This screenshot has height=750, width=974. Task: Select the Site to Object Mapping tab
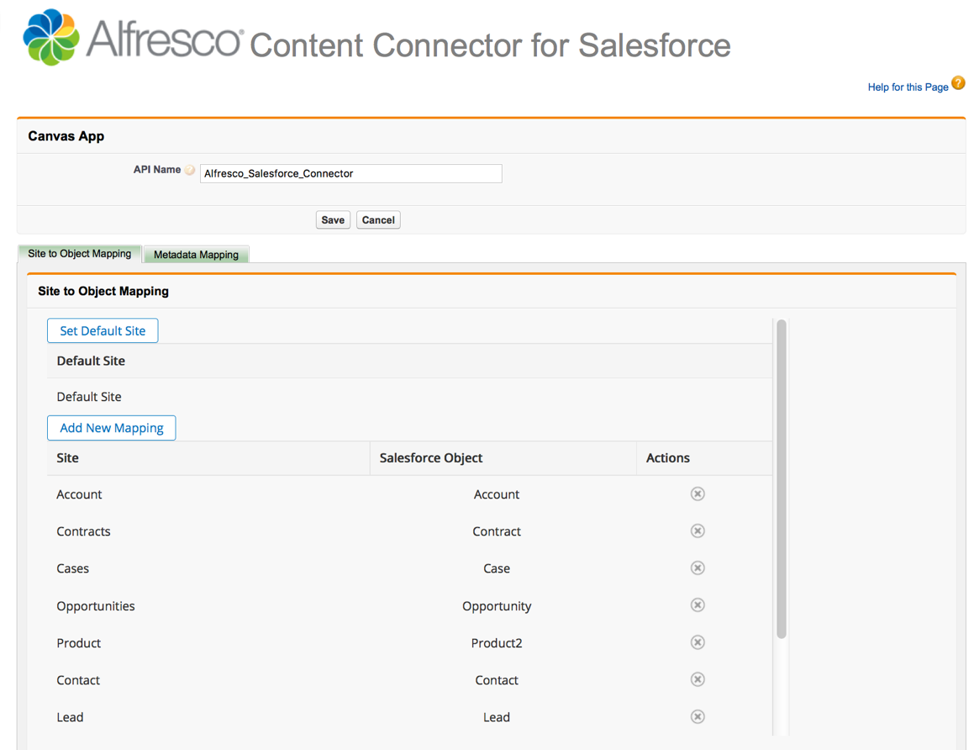coord(80,254)
